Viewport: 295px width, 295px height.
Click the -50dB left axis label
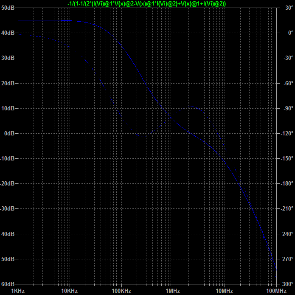coord(7,259)
